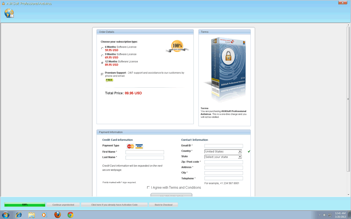Image resolution: width=351 pixels, height=219 pixels.
Task: Click the 100% money back guarantee badge
Action: tap(177, 46)
